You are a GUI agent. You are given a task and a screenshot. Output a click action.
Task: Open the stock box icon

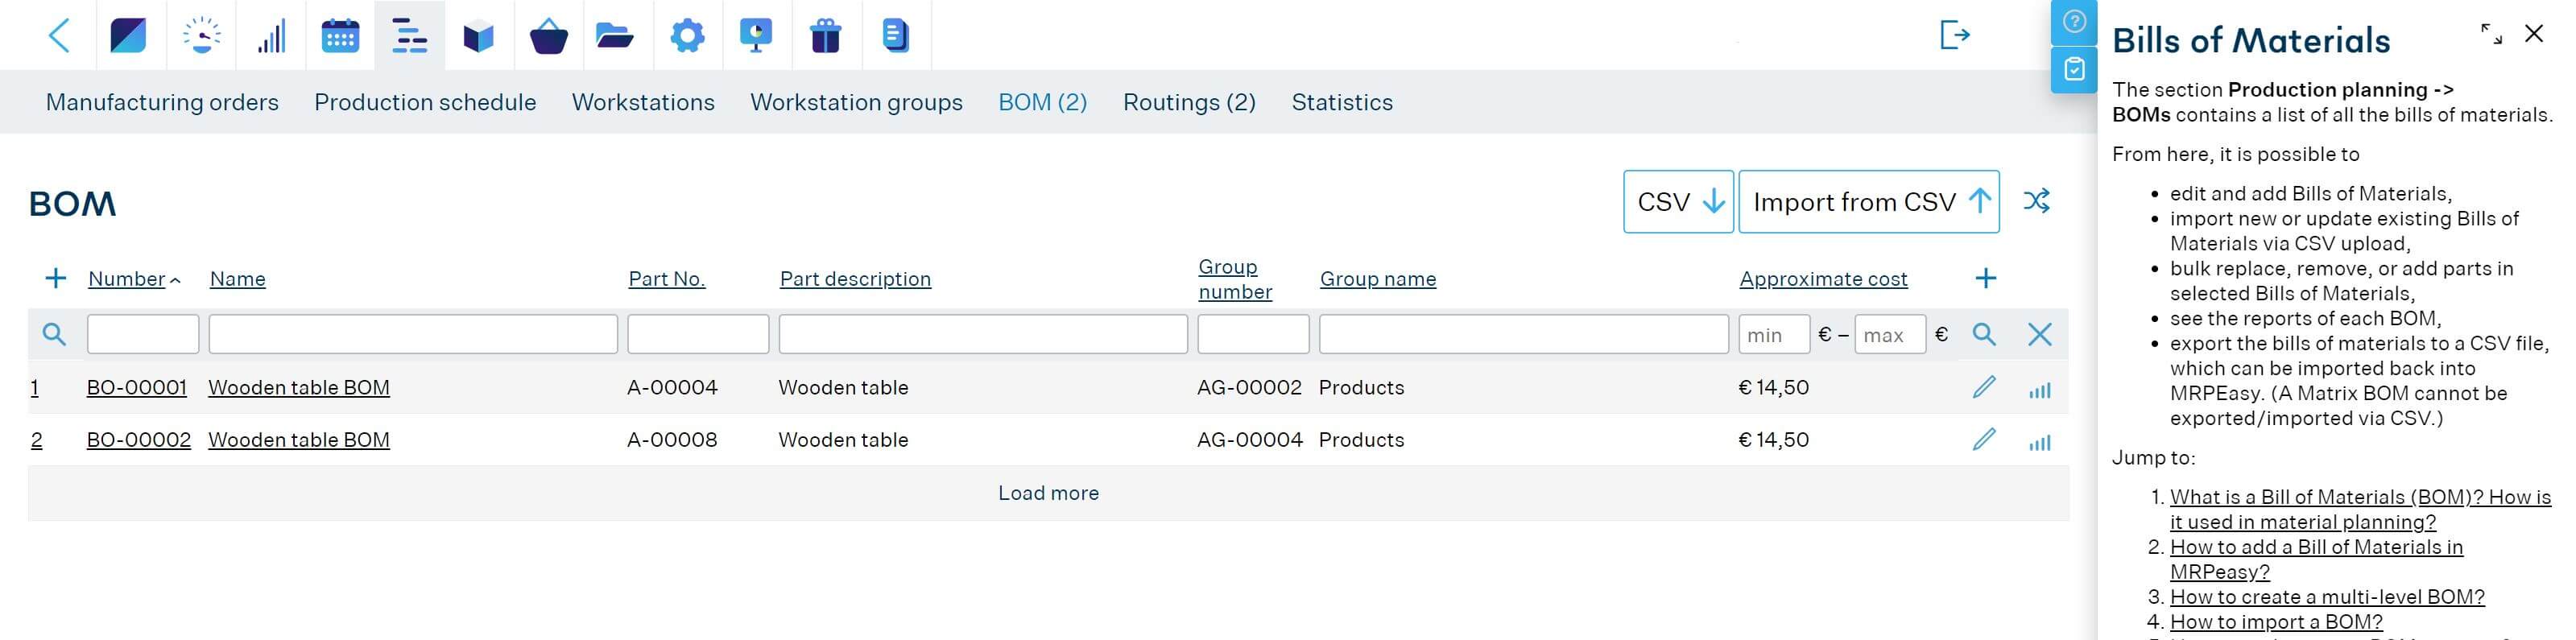479,36
